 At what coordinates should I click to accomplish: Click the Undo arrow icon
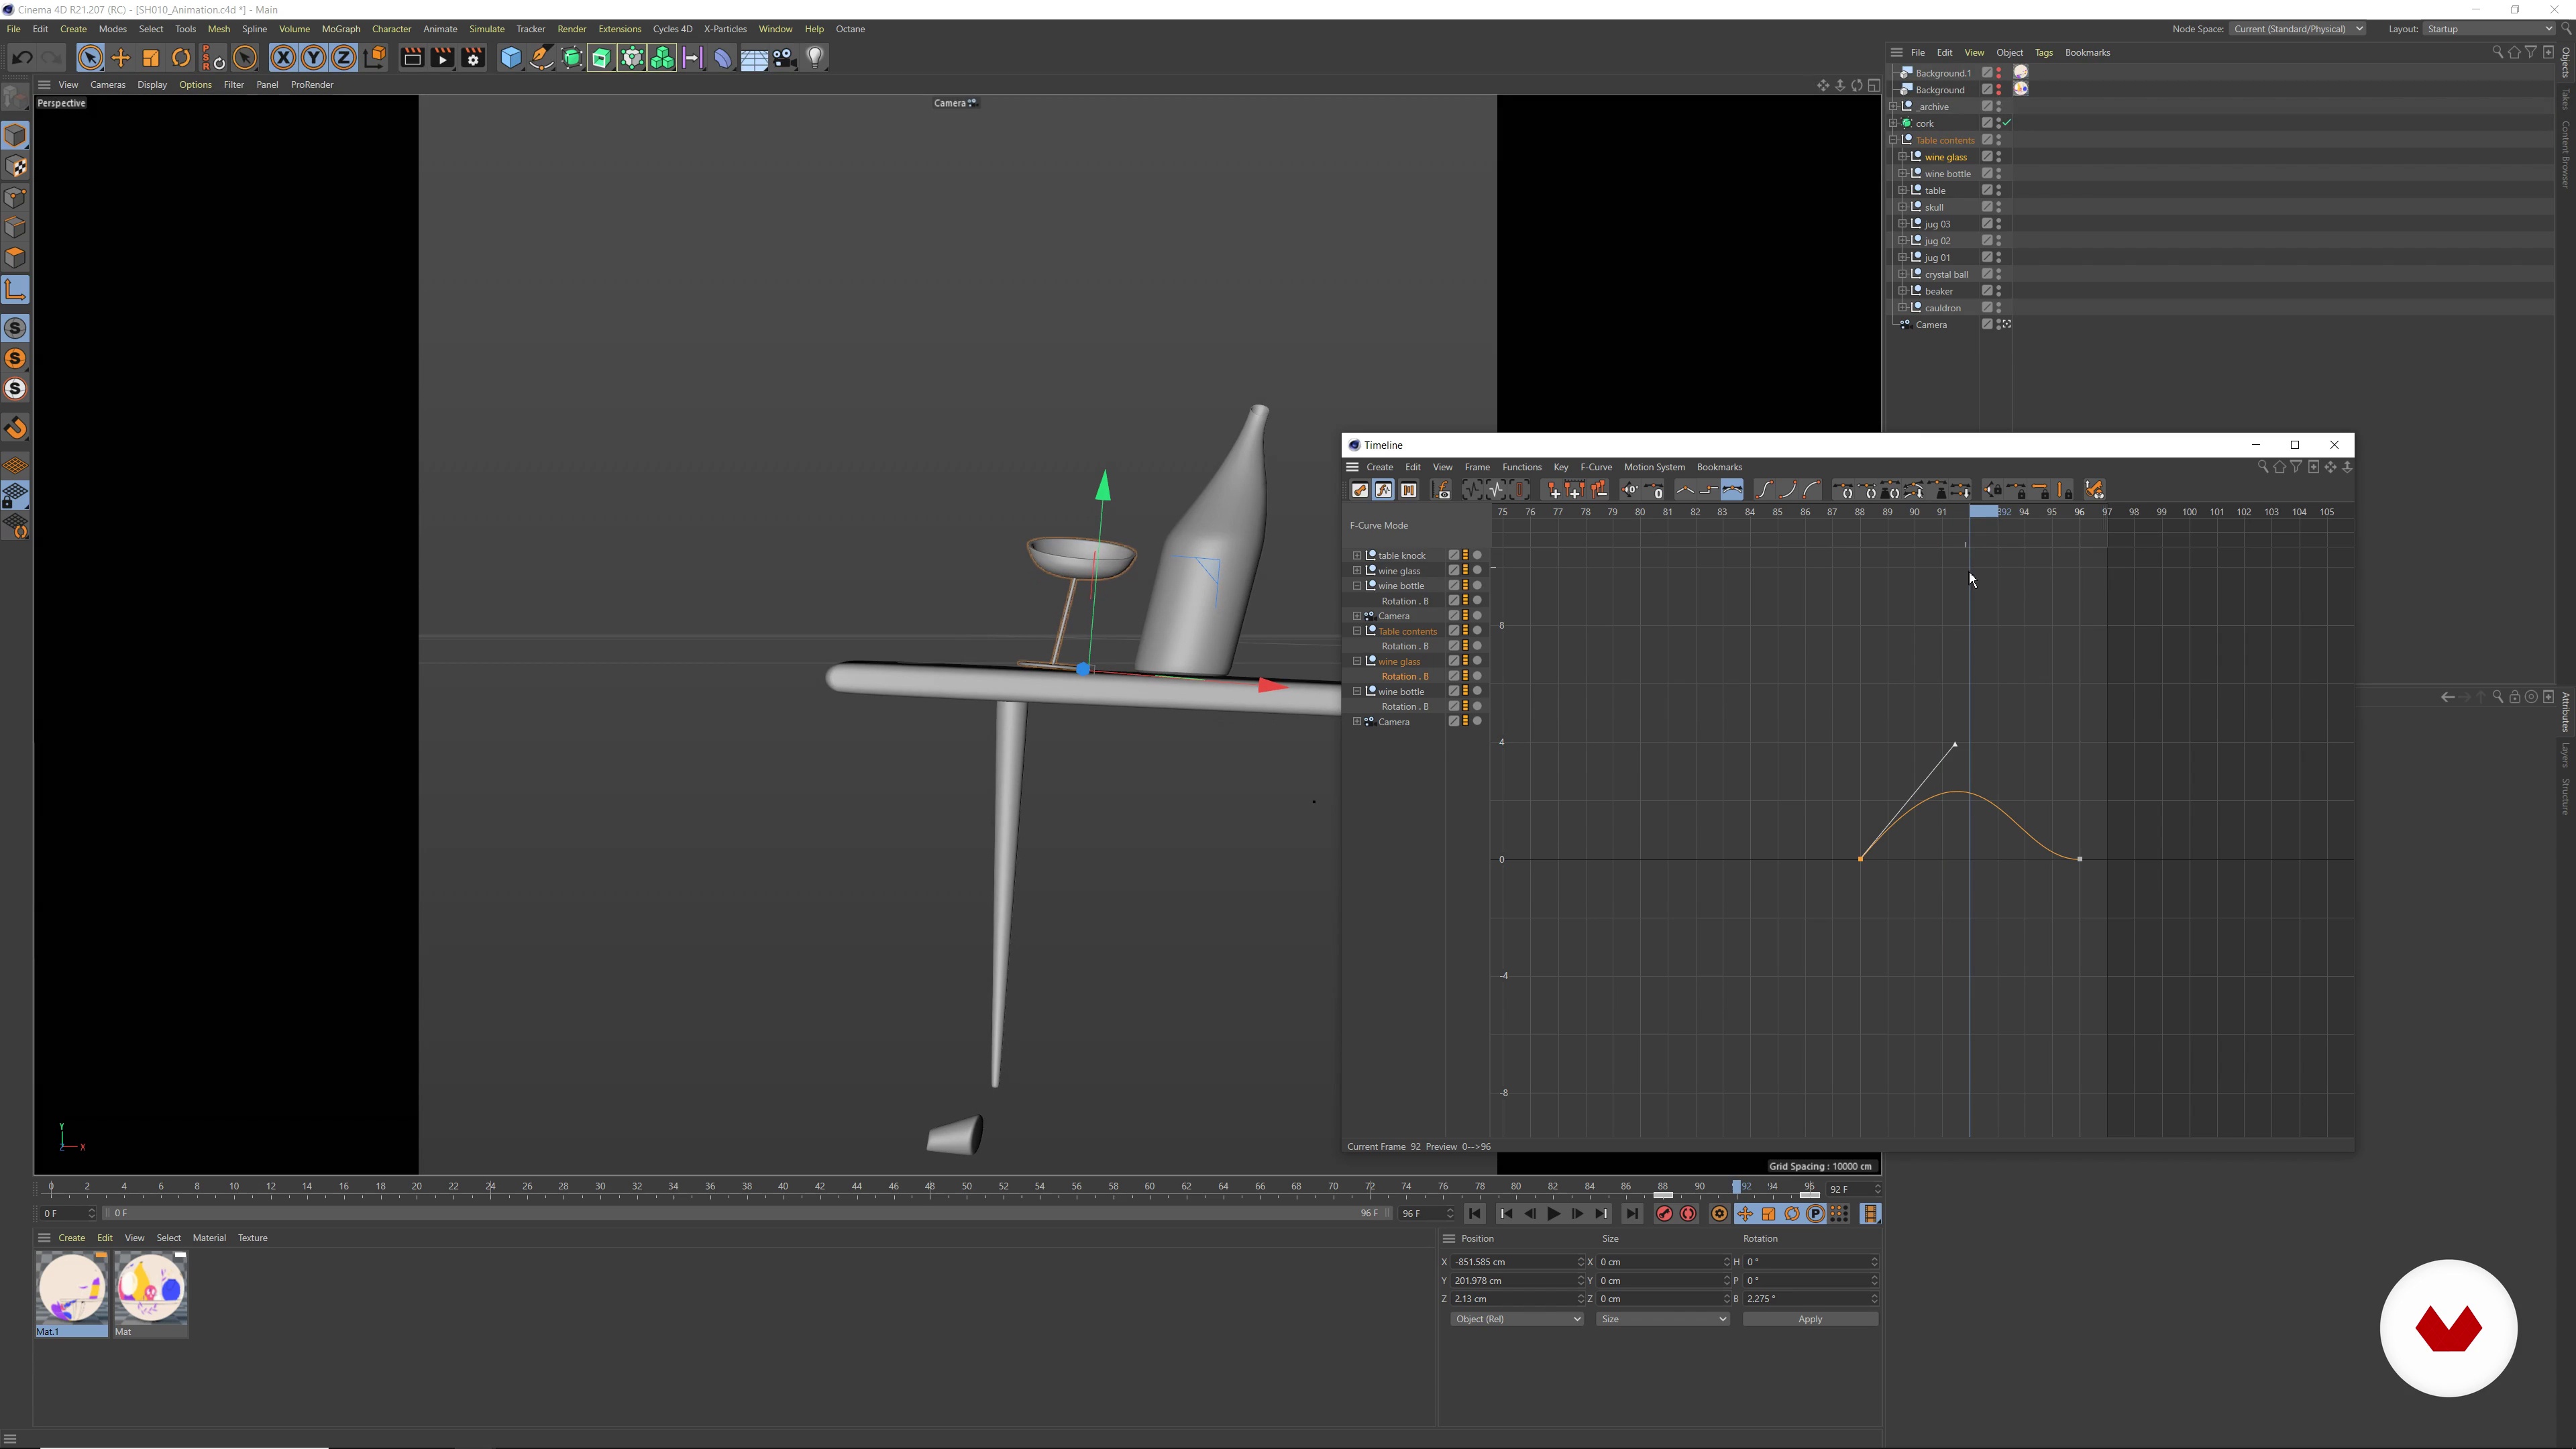pyautogui.click(x=22, y=58)
